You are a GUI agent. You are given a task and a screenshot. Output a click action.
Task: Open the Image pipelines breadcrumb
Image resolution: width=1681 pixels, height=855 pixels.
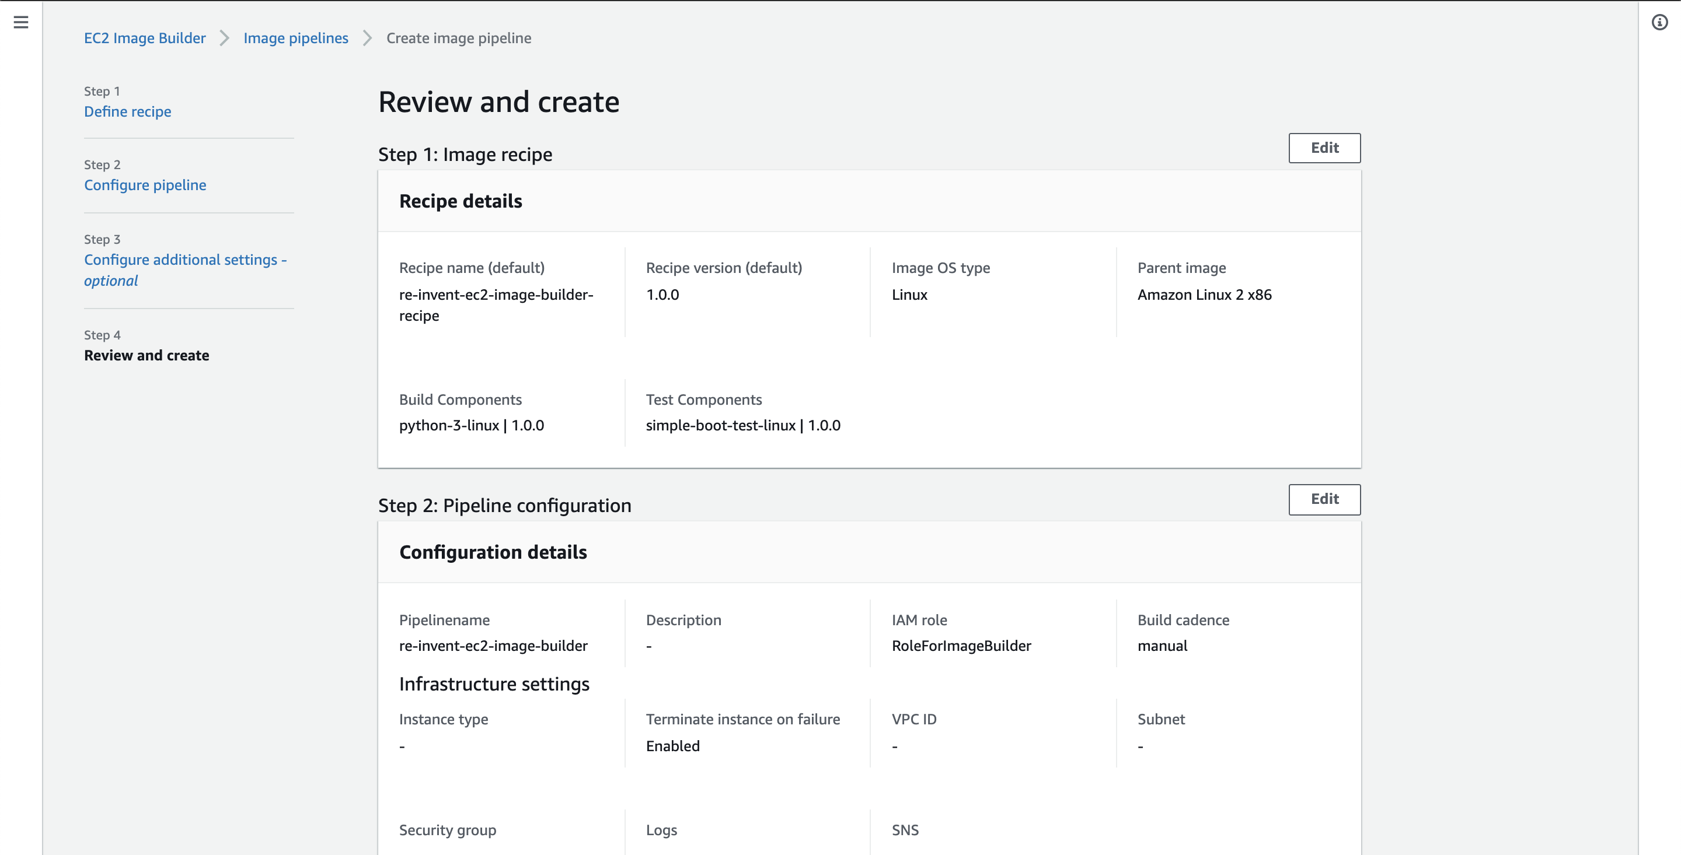pos(295,38)
